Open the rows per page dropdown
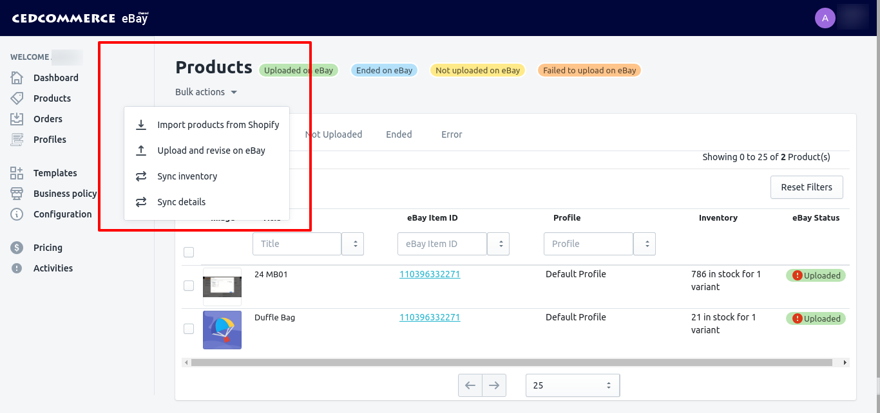This screenshot has height=413, width=880. click(573, 385)
